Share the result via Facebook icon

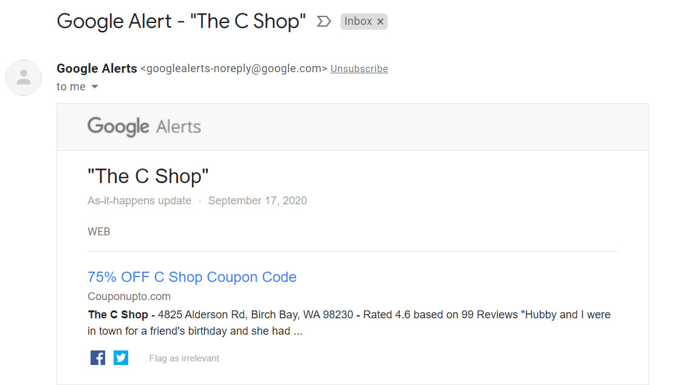tap(98, 358)
